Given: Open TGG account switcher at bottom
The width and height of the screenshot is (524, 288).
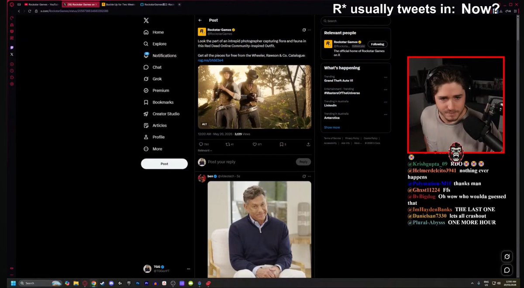Looking at the screenshot, I should (167, 268).
